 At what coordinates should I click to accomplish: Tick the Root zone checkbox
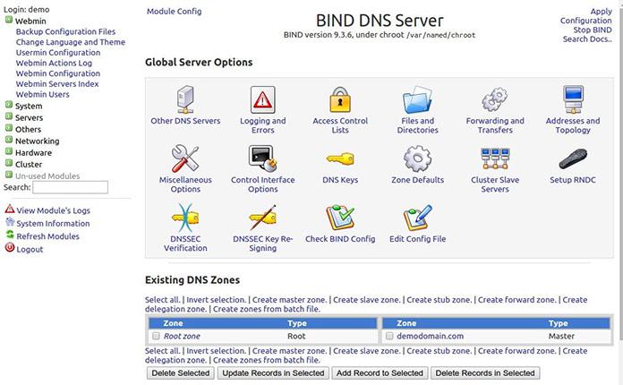click(156, 336)
